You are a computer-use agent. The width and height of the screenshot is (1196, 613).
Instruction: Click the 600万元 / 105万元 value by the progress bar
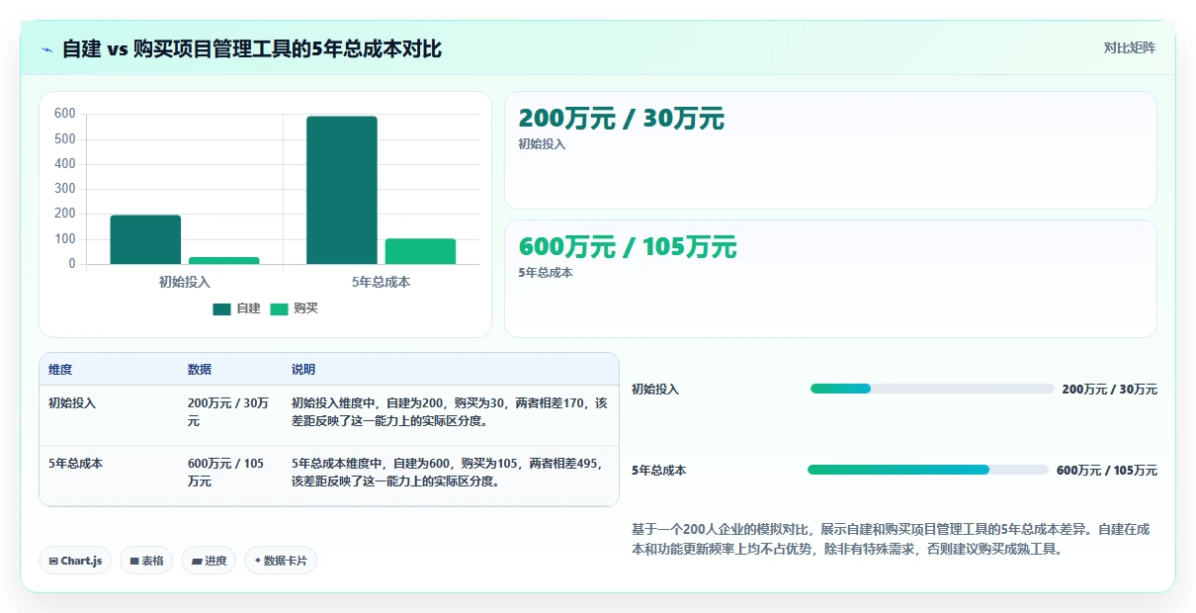1106,471
